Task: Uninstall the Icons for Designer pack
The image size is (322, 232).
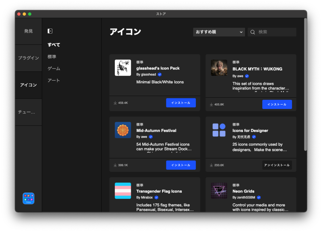Action: tap(277, 165)
